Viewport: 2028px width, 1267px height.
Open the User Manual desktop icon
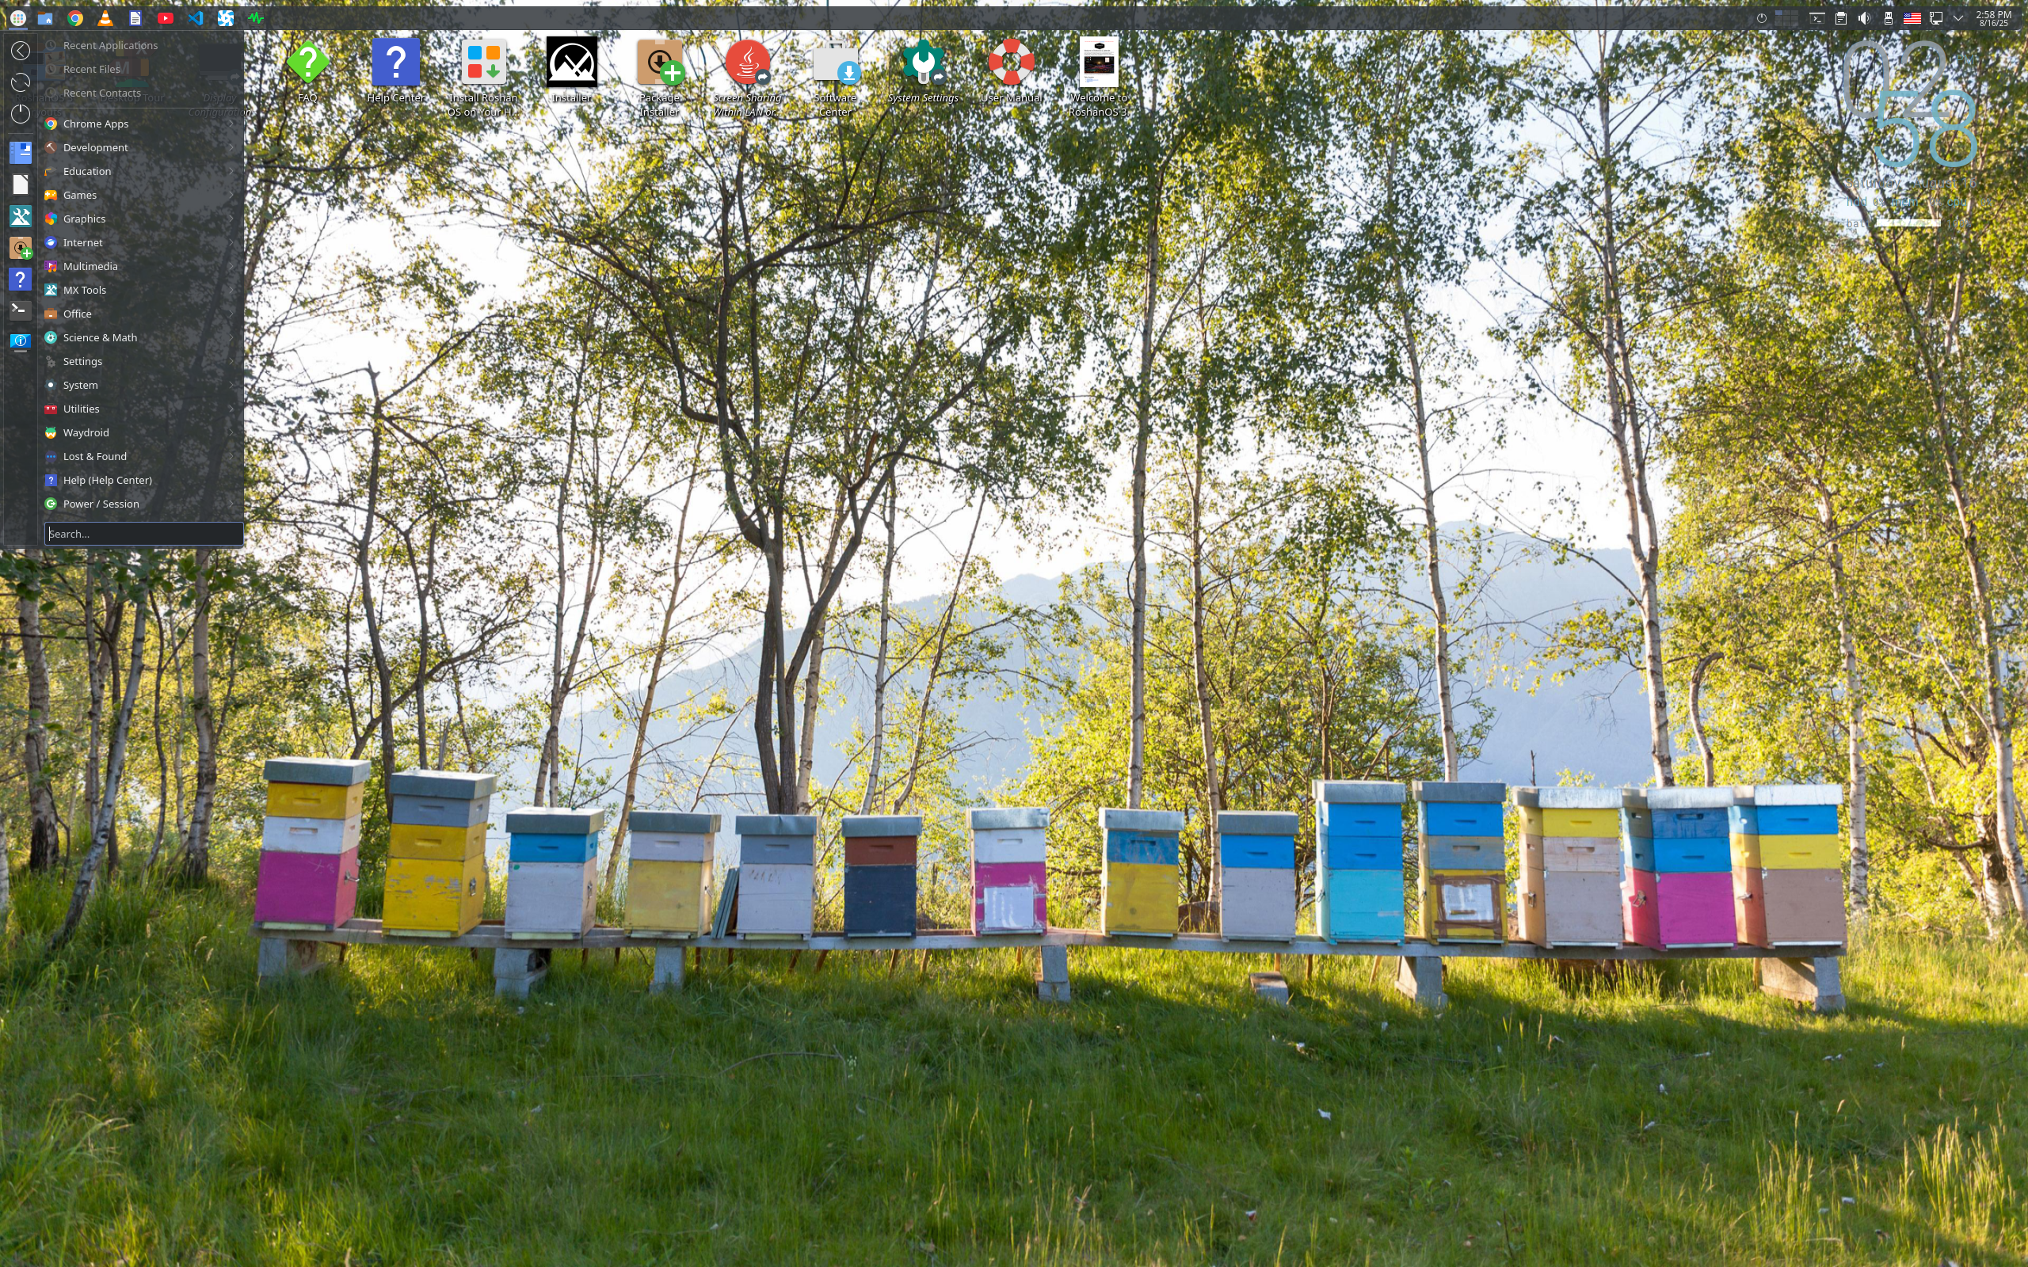click(1011, 70)
